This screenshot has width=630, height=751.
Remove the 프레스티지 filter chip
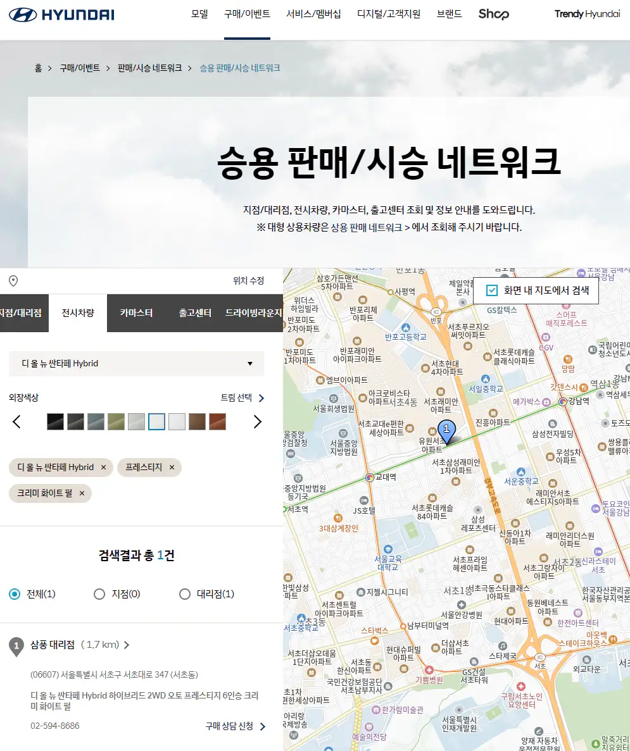(x=172, y=468)
